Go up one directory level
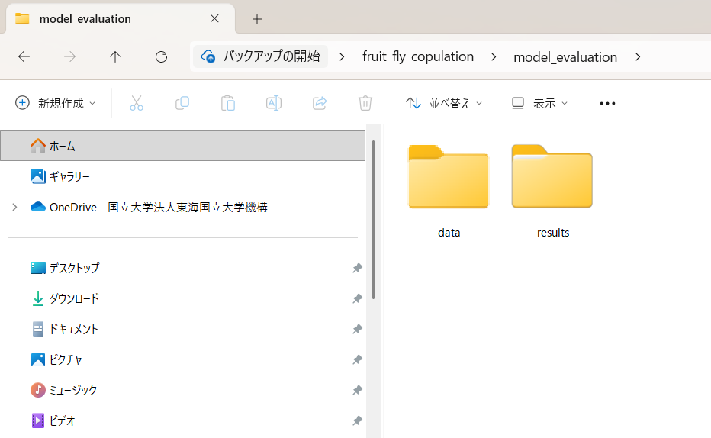The width and height of the screenshot is (711, 438). (x=115, y=56)
